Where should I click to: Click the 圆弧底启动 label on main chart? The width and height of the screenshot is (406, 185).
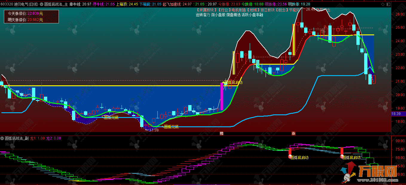coord(233,83)
